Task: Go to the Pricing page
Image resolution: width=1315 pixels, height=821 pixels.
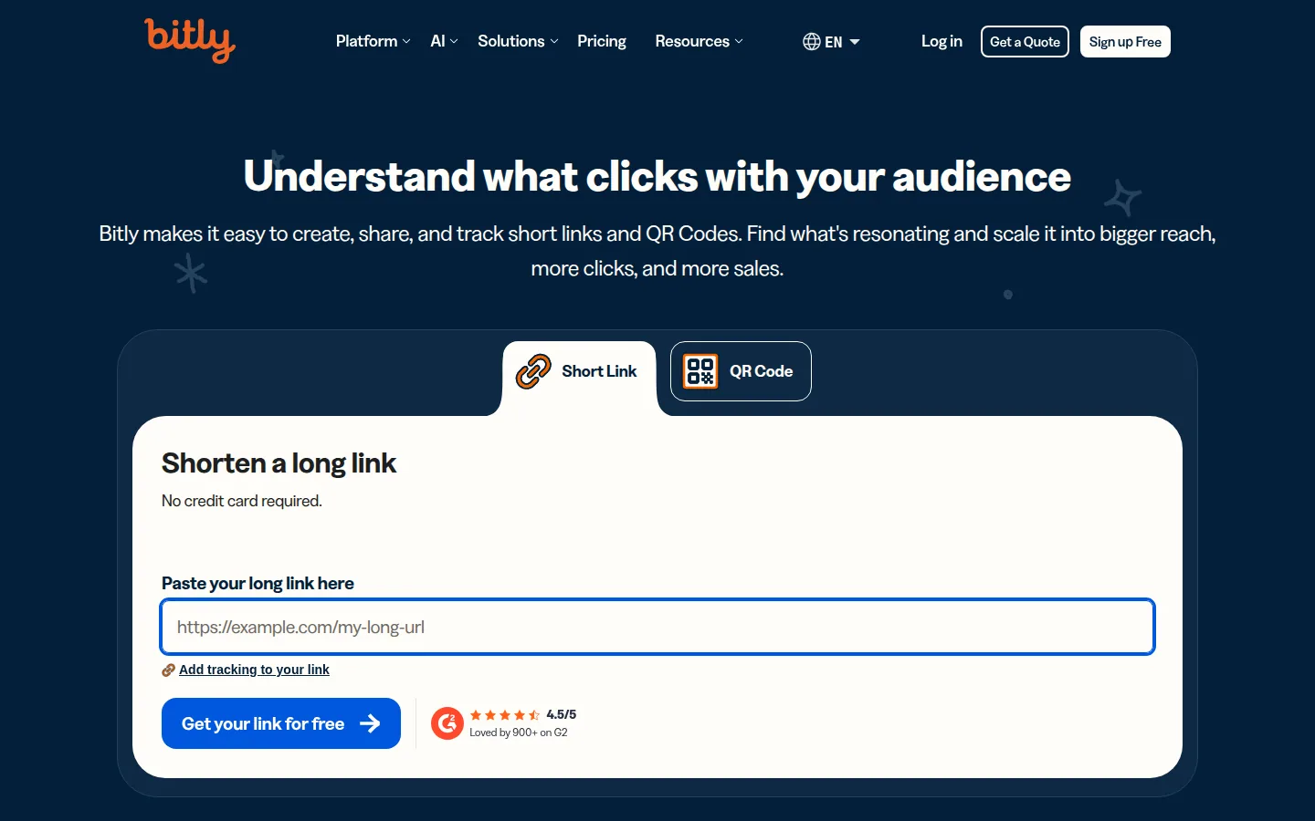Action: pos(602,41)
